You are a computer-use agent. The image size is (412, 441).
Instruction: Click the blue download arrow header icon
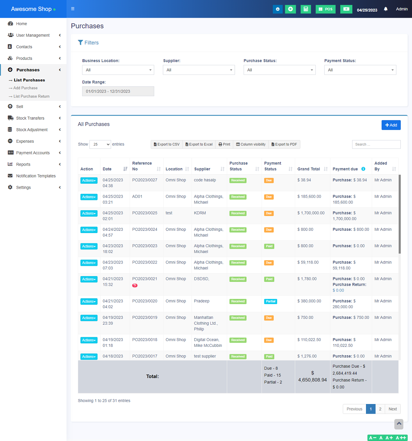coord(277,9)
